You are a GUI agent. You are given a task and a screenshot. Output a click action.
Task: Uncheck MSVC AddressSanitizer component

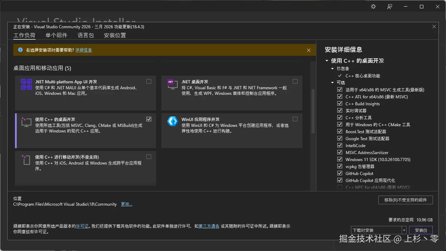340,152
